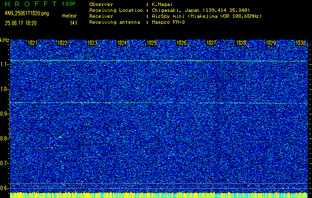Click the 1.1 frequency axis label

click(4, 64)
